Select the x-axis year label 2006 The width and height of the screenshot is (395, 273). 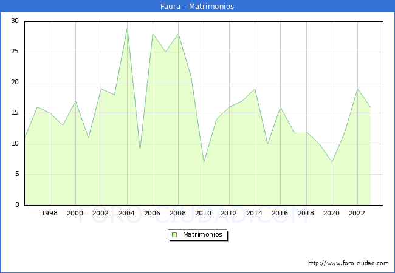point(152,213)
